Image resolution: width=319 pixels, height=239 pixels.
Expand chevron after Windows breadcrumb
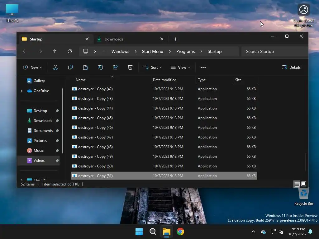[136, 51]
